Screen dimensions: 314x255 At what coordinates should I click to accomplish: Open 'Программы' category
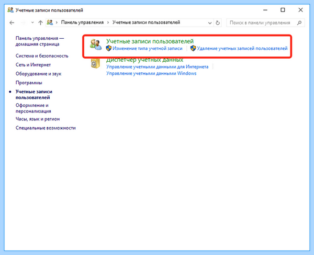click(29, 83)
